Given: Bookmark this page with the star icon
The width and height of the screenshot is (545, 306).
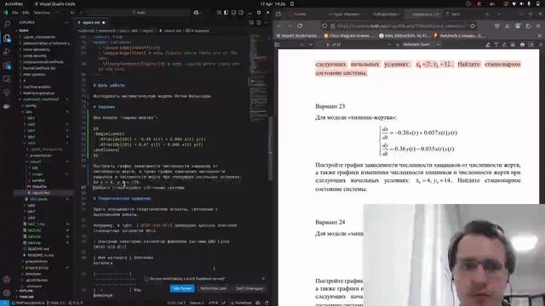Looking at the screenshot, I should [473, 25].
